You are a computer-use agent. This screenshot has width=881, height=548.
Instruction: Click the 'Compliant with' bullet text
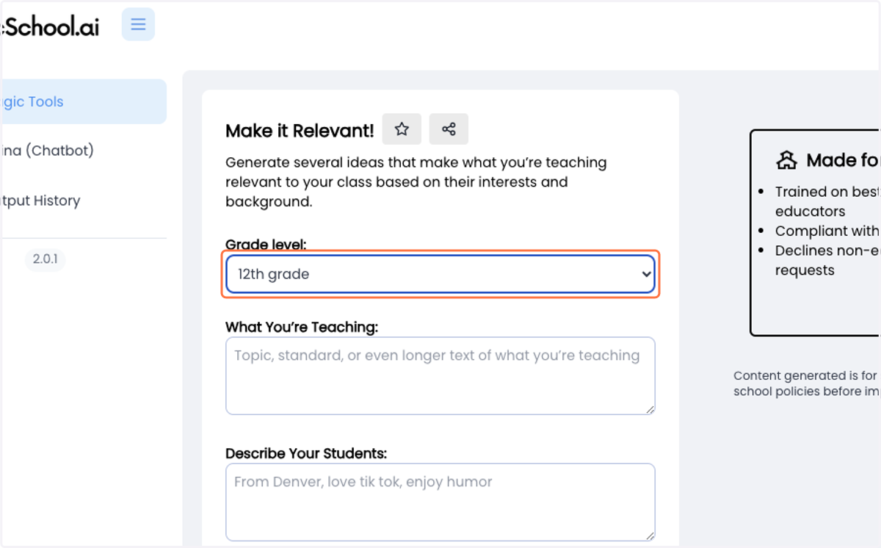coord(827,231)
